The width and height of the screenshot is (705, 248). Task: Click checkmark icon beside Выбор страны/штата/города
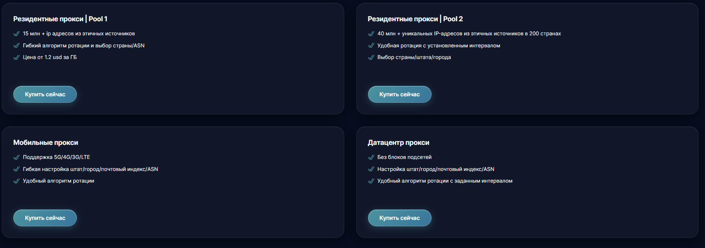pyautogui.click(x=371, y=57)
